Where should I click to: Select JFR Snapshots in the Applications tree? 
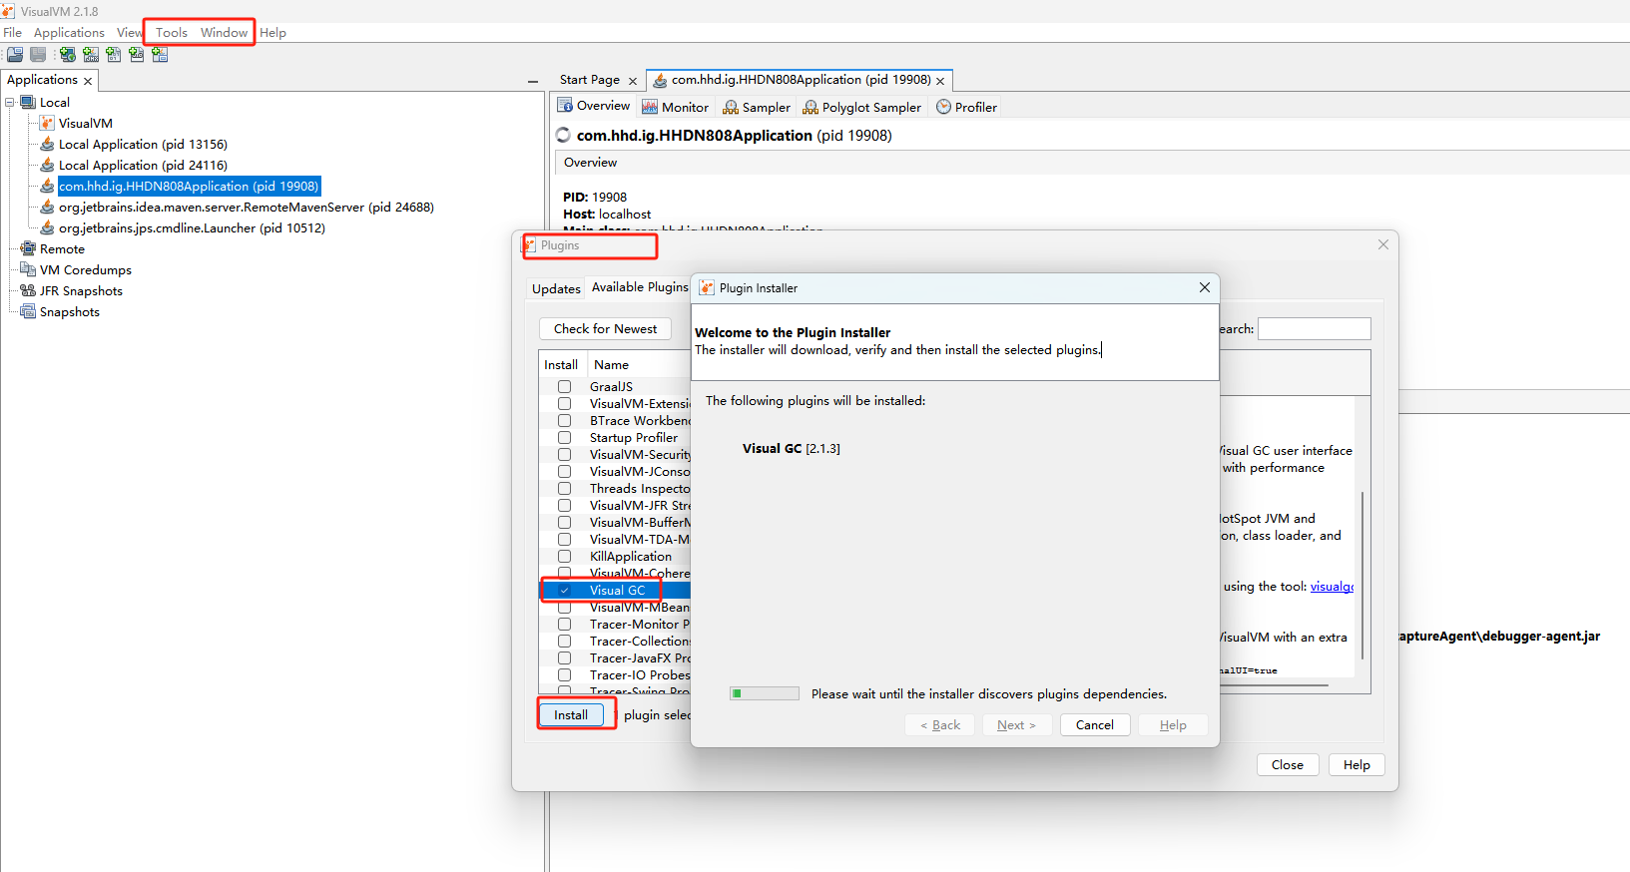click(x=80, y=291)
